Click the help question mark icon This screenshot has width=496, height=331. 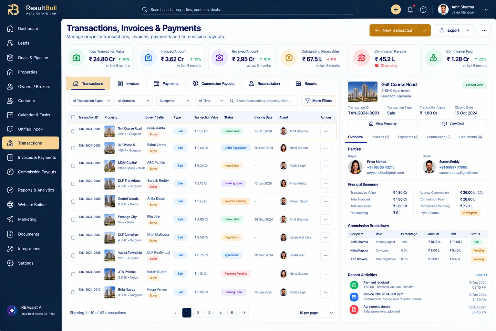(x=423, y=9)
